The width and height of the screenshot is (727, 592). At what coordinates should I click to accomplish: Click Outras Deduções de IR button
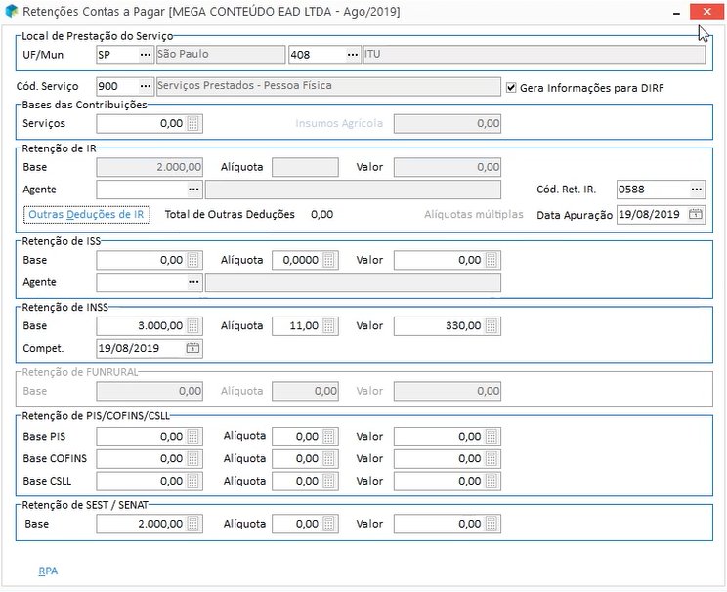[x=87, y=215]
